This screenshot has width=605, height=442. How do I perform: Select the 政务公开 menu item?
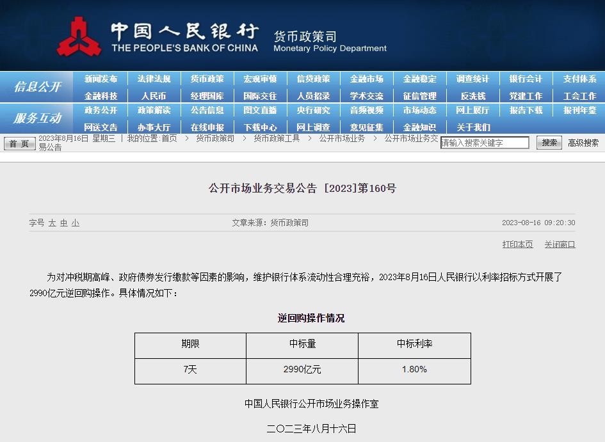[x=101, y=111]
